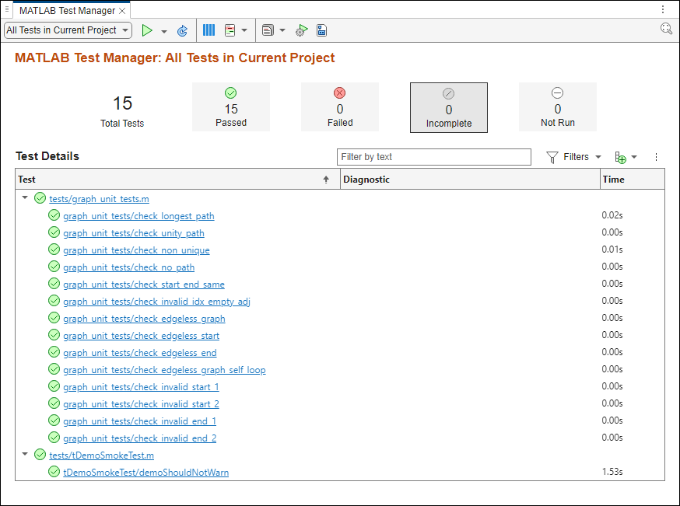Open the check_edgeless_start test link

pos(142,336)
